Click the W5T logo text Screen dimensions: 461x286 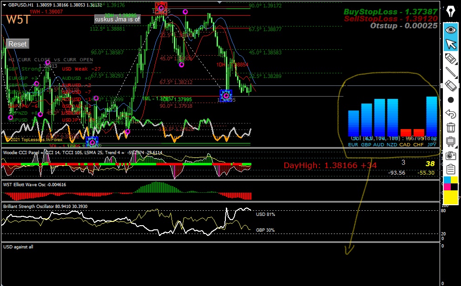pyautogui.click(x=18, y=19)
